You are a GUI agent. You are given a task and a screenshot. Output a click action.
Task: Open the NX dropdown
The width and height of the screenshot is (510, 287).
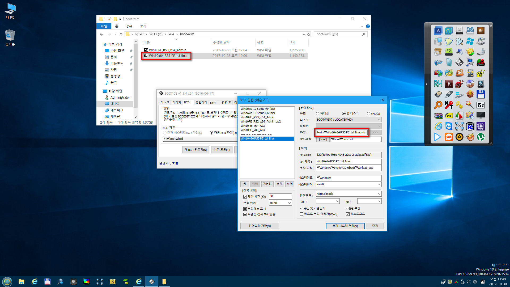[x=369, y=201]
